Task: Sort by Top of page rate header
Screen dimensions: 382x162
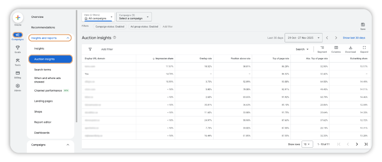Action: (x=281, y=58)
